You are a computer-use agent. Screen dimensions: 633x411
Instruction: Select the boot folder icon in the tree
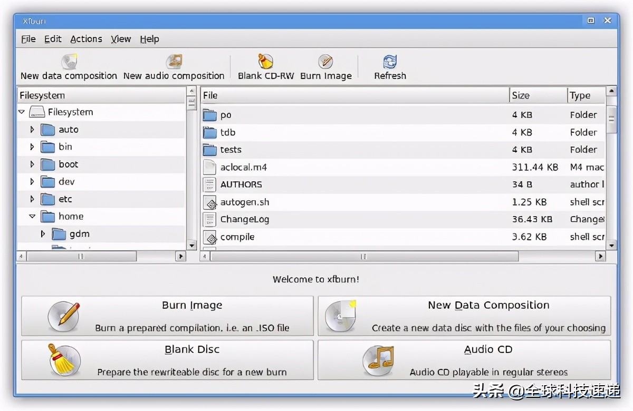tap(48, 164)
